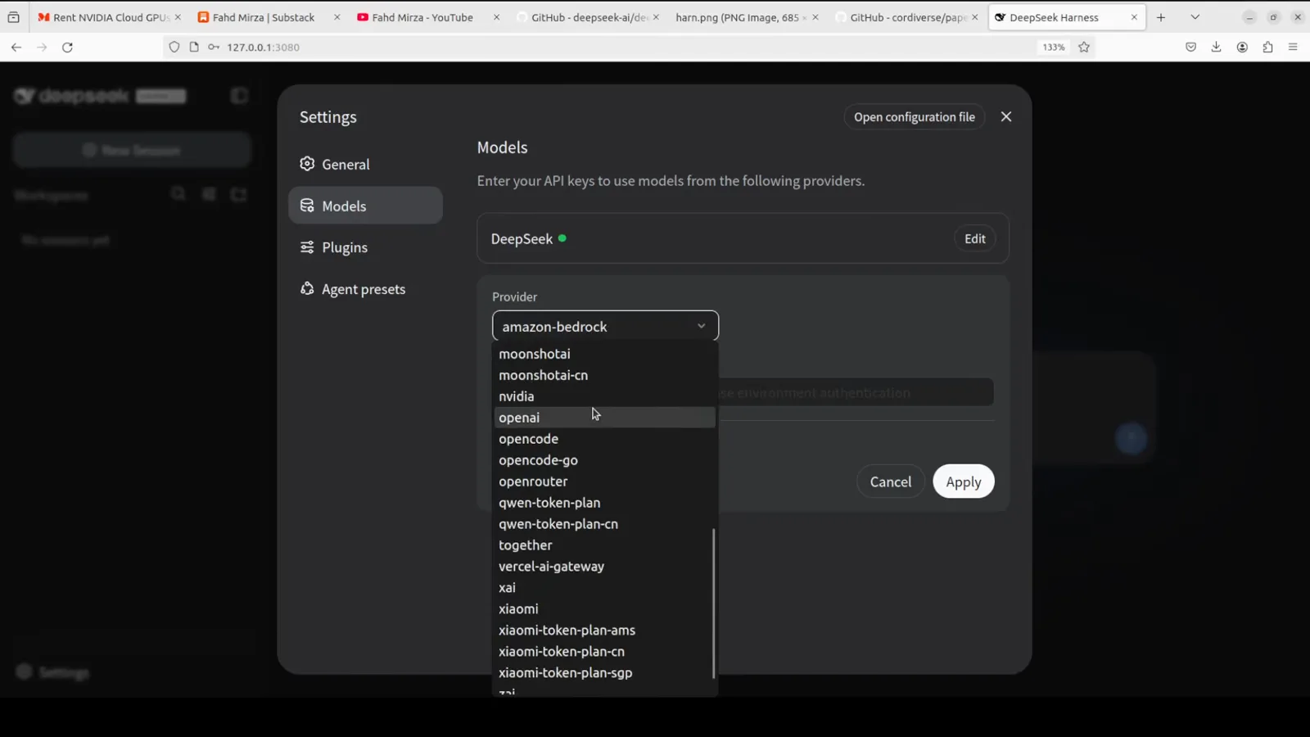Select xiaomi-token-plan-cn option
The image size is (1310, 737).
click(604, 652)
